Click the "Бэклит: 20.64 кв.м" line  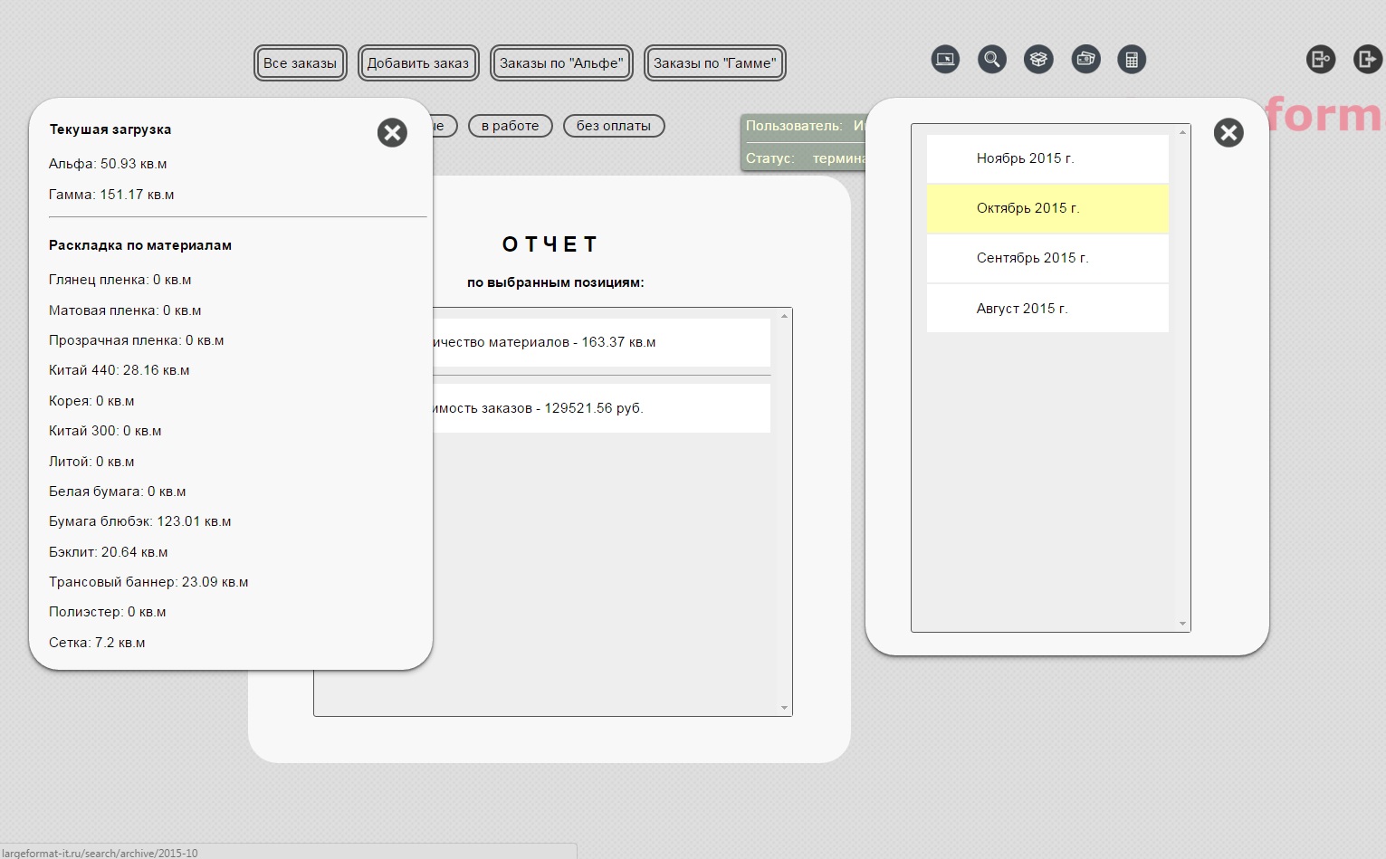click(109, 552)
